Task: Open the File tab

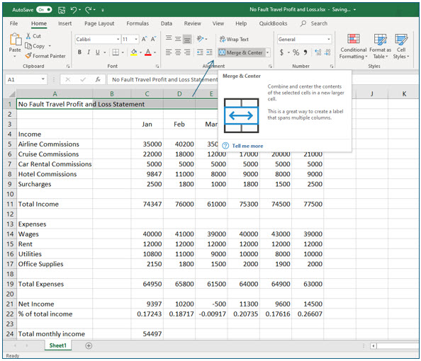Action: (13, 23)
